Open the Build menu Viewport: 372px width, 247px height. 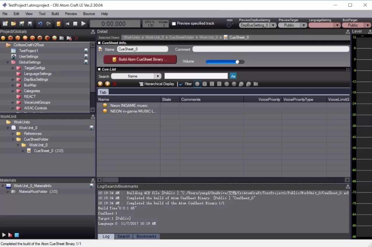point(55,14)
